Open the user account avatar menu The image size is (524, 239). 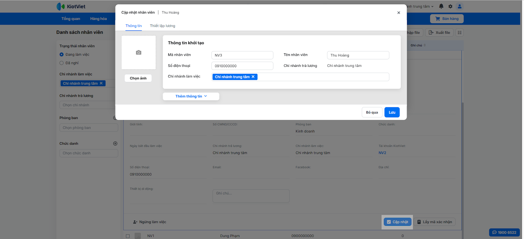click(x=459, y=6)
